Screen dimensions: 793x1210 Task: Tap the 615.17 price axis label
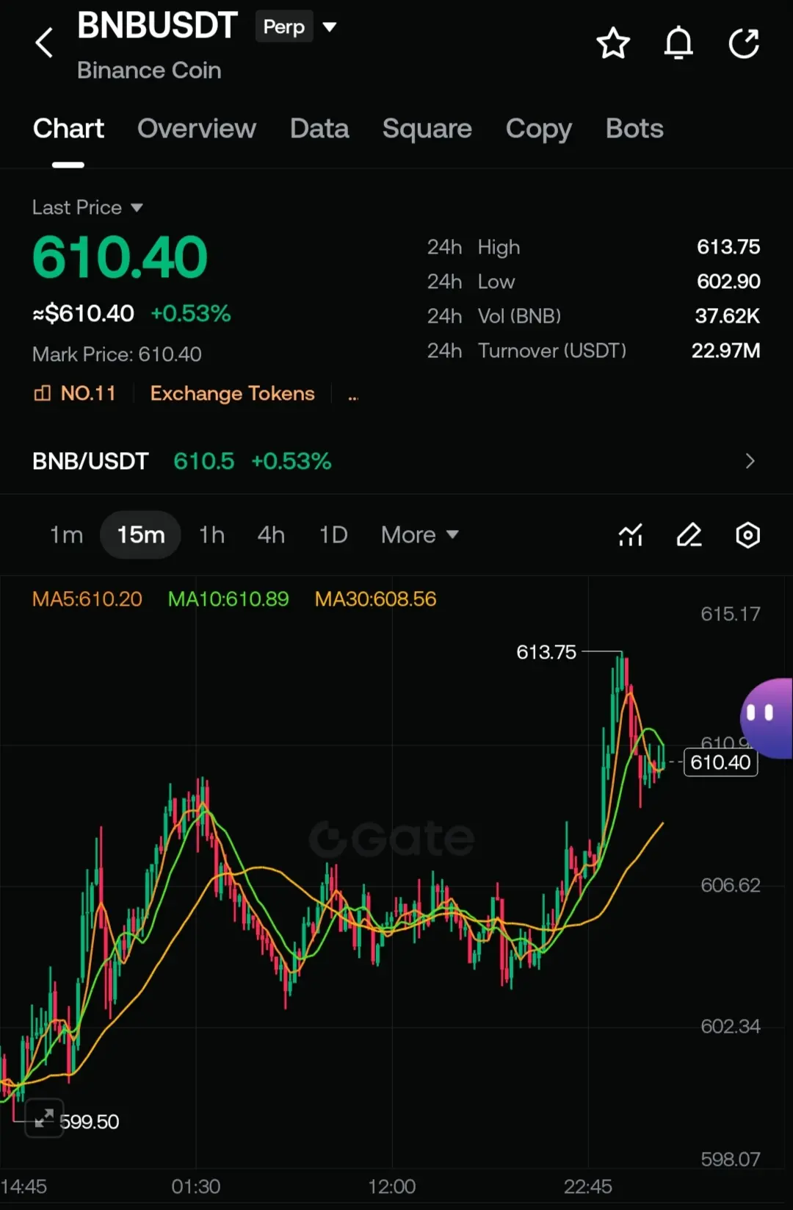pyautogui.click(x=731, y=614)
